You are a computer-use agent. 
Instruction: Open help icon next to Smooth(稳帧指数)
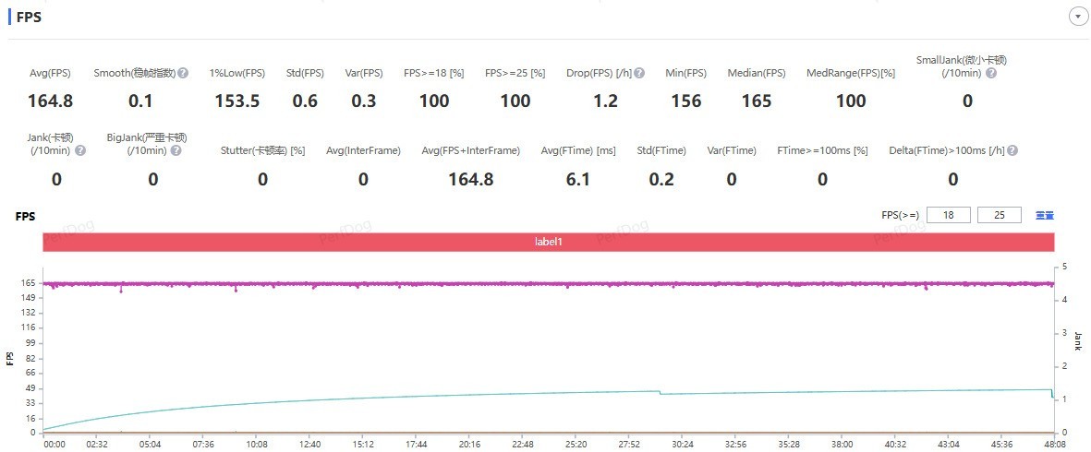[x=183, y=73]
